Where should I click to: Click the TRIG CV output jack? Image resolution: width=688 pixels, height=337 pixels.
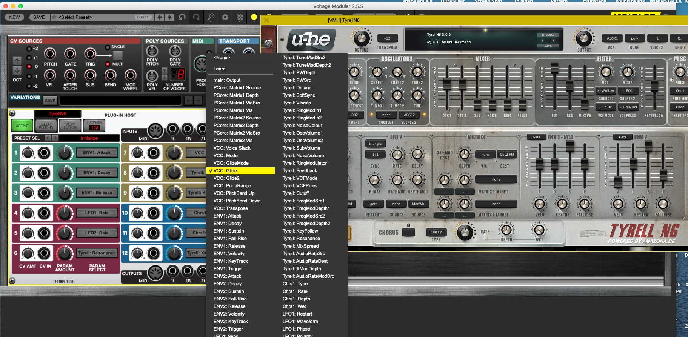[90, 54]
